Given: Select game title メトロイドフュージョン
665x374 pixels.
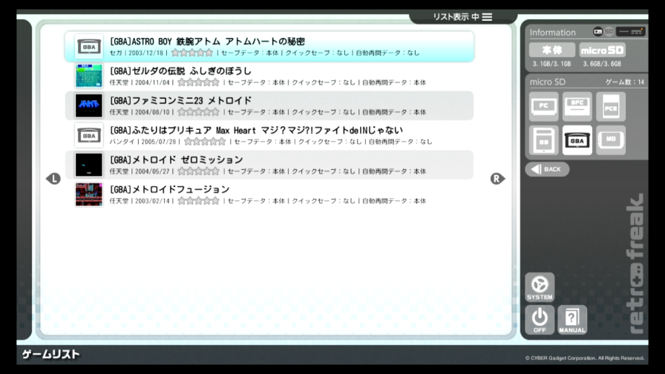Looking at the screenshot, I should point(169,189).
